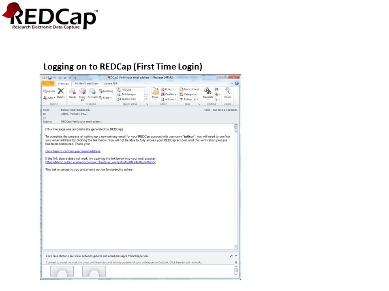The height and width of the screenshot is (291, 389).
Task: Open the Quick Steps dialog launcher
Action: (147, 104)
